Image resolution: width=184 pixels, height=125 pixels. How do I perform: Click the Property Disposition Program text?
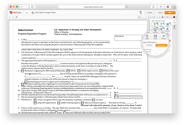[x=32, y=34]
